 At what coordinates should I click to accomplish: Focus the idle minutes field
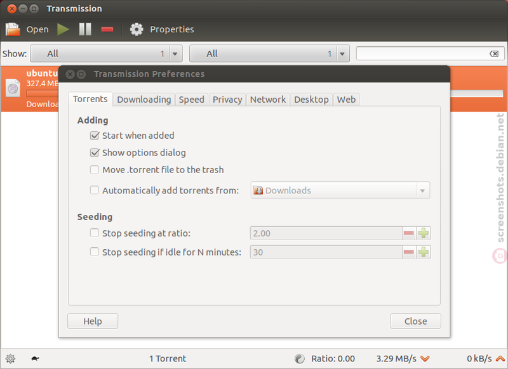[326, 252]
